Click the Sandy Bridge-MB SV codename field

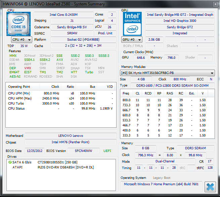(72, 27)
